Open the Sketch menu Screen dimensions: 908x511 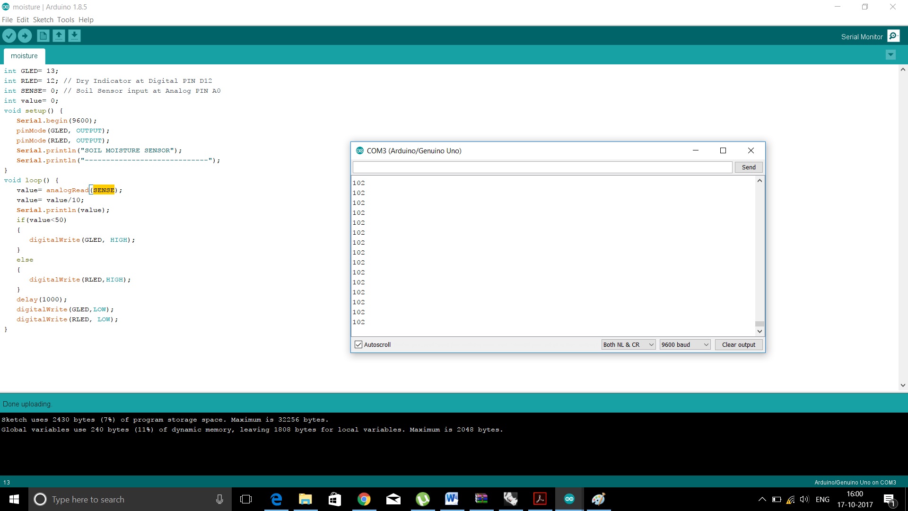(x=43, y=20)
